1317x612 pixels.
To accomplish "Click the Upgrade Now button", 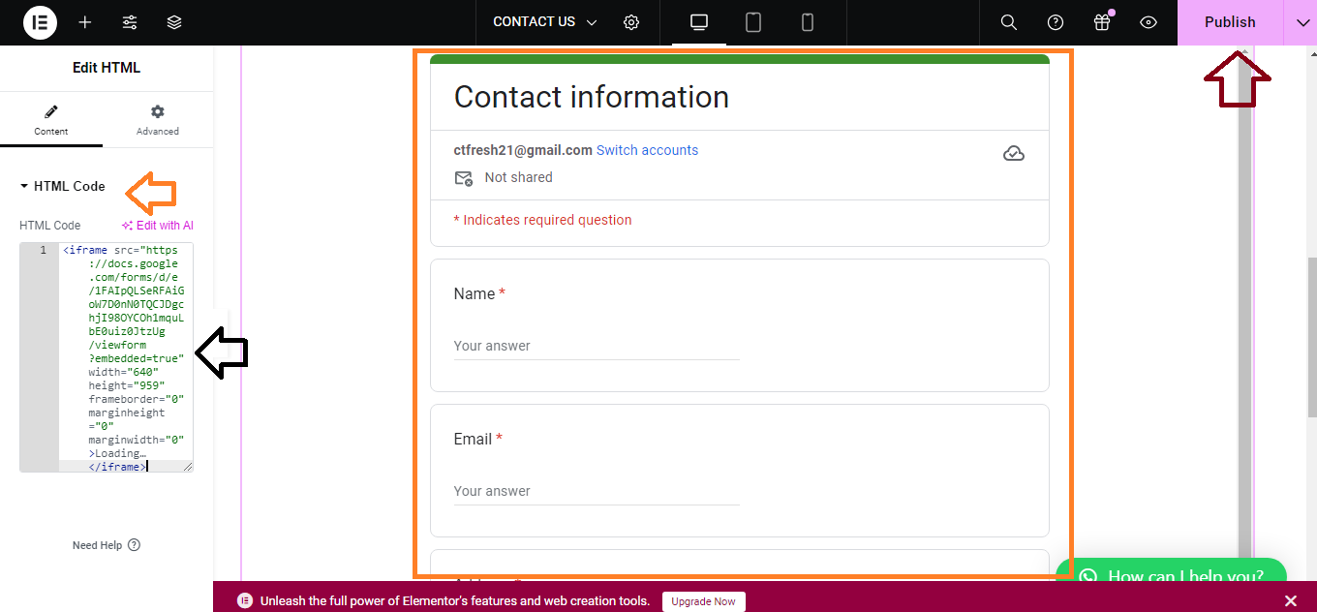I will coord(704,601).
